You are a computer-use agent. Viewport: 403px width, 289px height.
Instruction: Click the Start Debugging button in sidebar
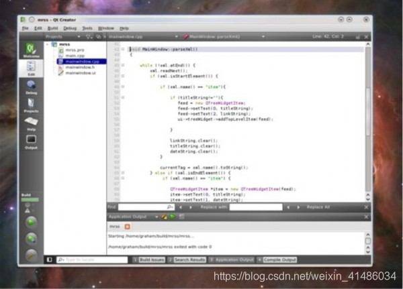[x=32, y=239]
